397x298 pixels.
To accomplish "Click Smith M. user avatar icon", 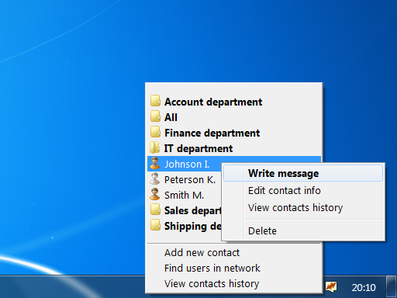I will pos(155,195).
